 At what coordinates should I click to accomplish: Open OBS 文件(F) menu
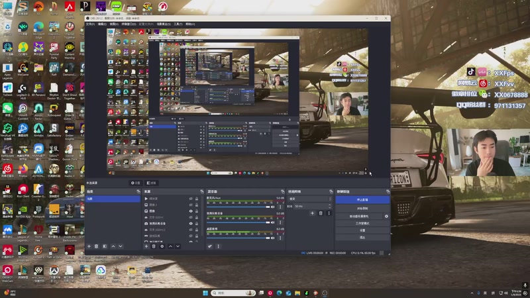(90, 25)
